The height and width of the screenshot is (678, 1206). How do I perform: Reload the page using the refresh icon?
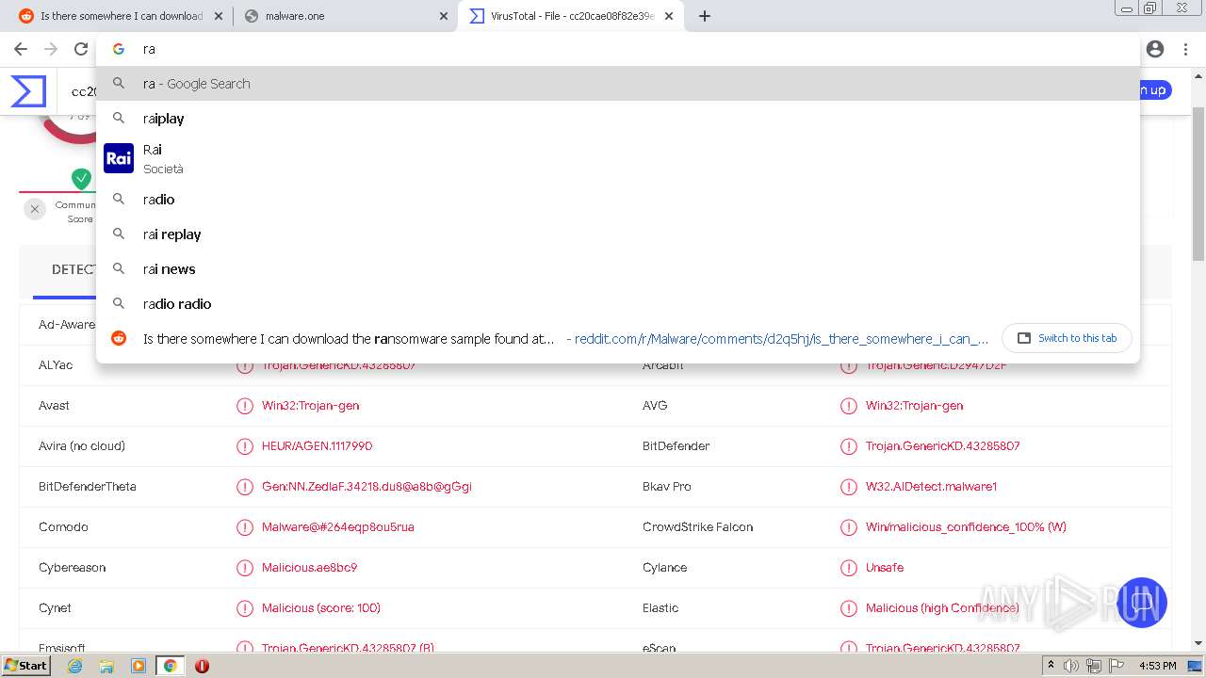click(81, 49)
